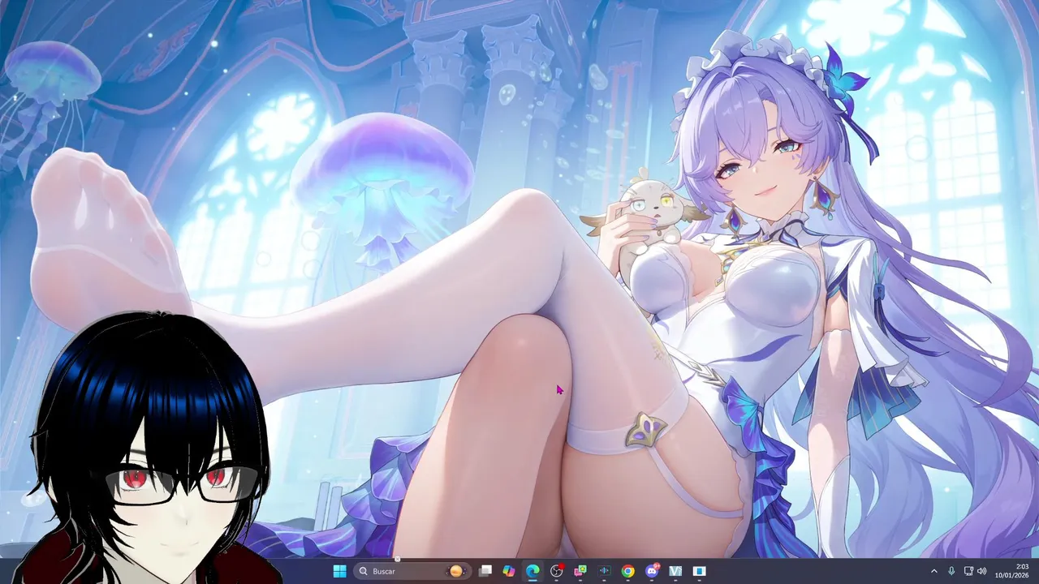Viewport: 1039px width, 584px height.
Task: Open the audio waveform app icon
Action: [x=604, y=571]
